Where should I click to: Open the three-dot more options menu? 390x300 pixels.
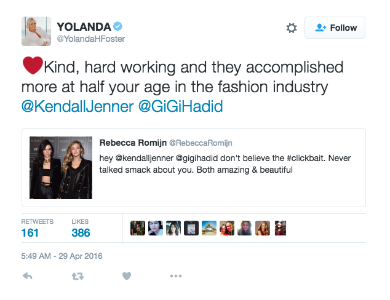point(175,276)
